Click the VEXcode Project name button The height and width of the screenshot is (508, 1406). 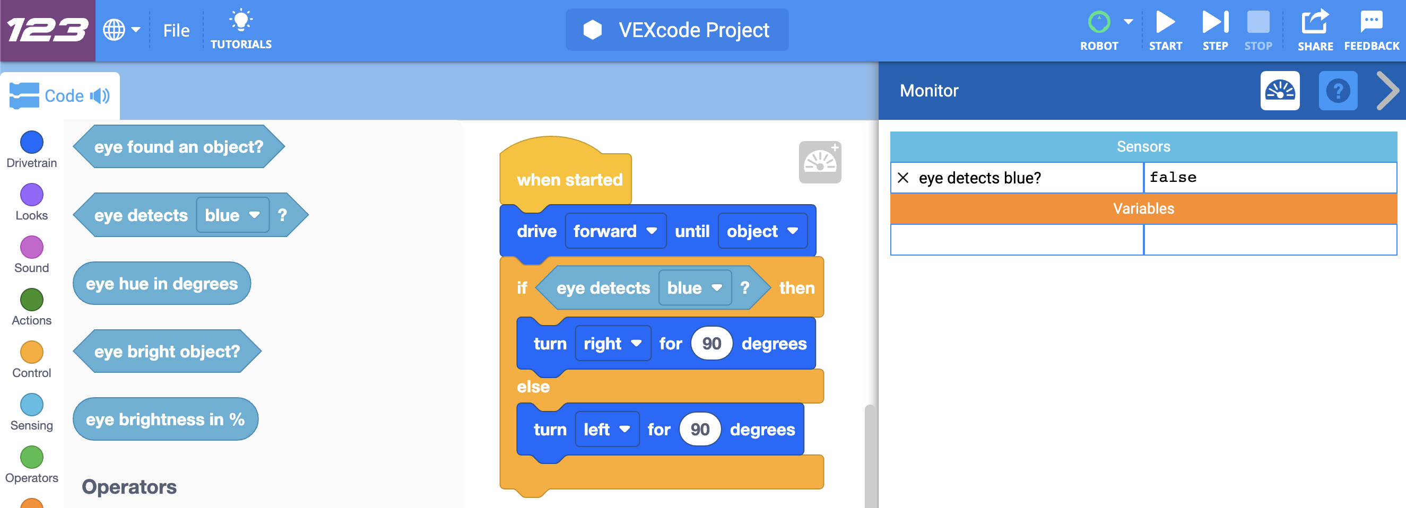coord(677,30)
